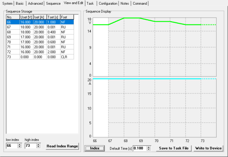The width and height of the screenshot is (228, 157).
Task: Select the Notes tab
Action: 125,3
